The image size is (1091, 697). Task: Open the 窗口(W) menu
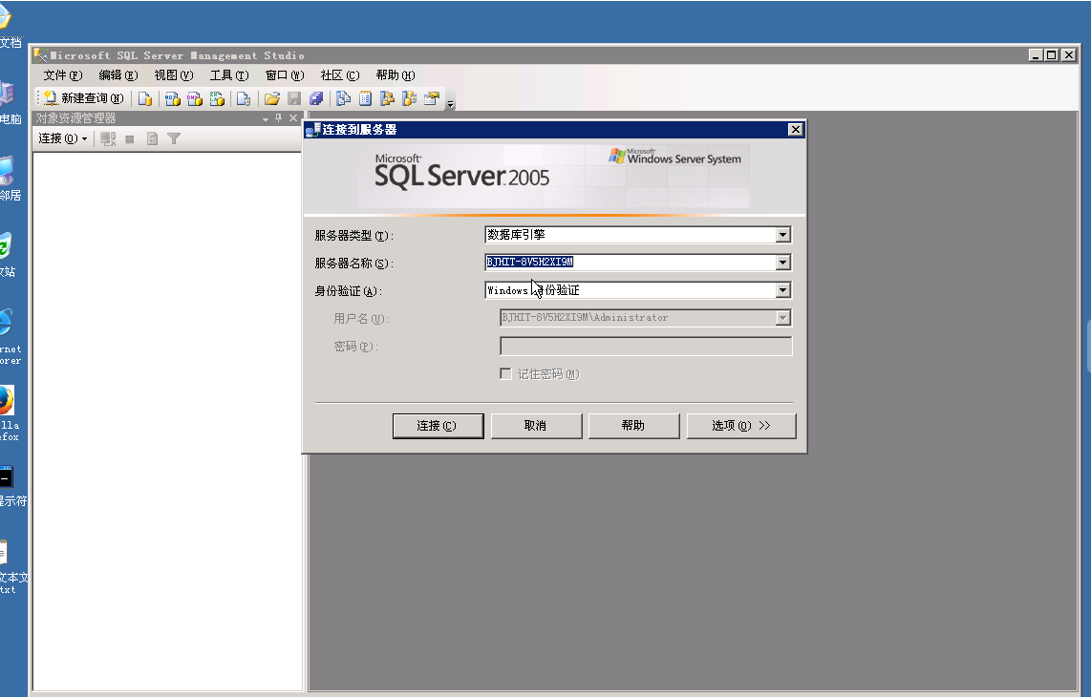285,75
